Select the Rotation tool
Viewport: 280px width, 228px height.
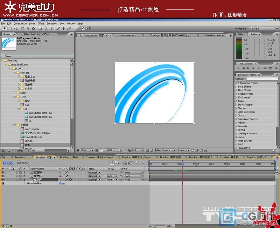[x=22, y=28]
